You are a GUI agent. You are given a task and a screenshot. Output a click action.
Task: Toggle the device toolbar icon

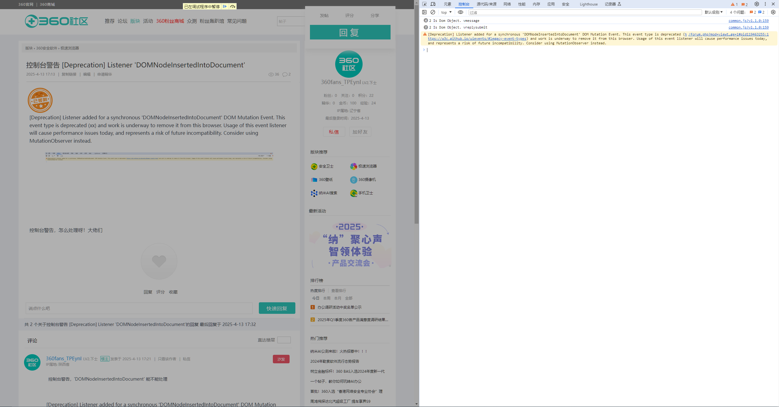coord(433,4)
